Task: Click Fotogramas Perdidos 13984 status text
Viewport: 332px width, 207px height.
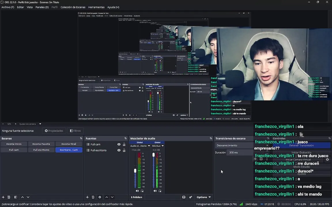Action: click(216, 204)
